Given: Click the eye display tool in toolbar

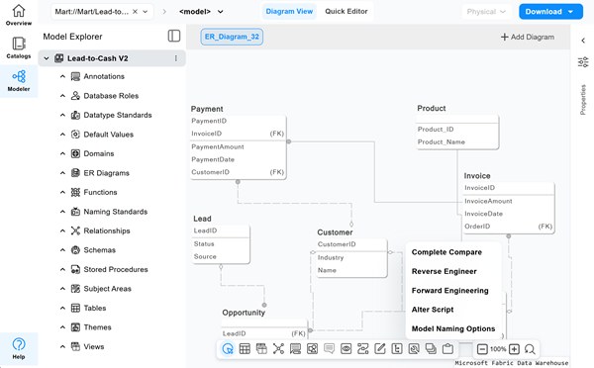Looking at the screenshot, I should click(x=346, y=348).
